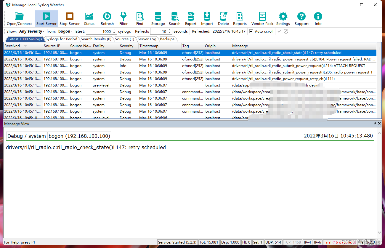
Task: Export syslogs using the Export icon
Action: pyautogui.click(x=190, y=18)
